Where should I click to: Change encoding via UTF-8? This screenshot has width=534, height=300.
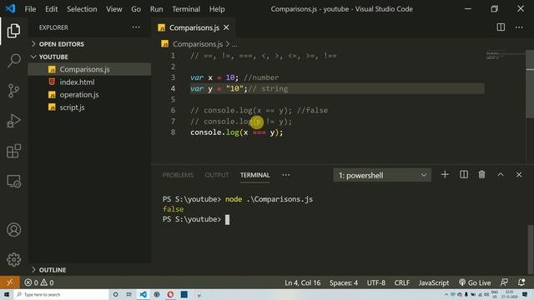coord(376,282)
